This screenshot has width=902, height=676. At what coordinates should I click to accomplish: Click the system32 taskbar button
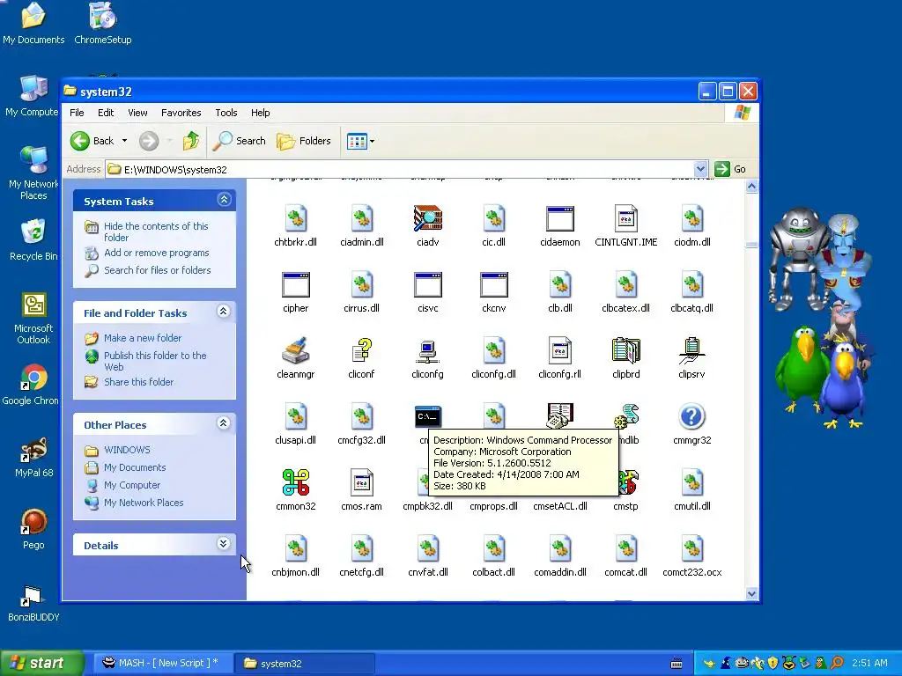point(304,664)
